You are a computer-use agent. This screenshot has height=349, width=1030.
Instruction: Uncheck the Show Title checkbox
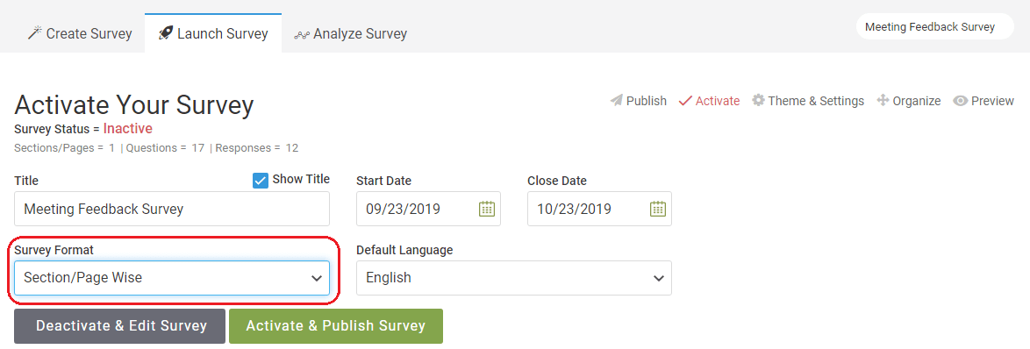[261, 181]
